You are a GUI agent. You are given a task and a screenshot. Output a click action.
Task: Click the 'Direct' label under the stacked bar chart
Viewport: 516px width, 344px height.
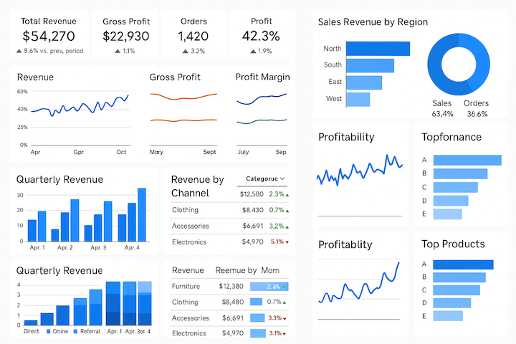pyautogui.click(x=32, y=332)
